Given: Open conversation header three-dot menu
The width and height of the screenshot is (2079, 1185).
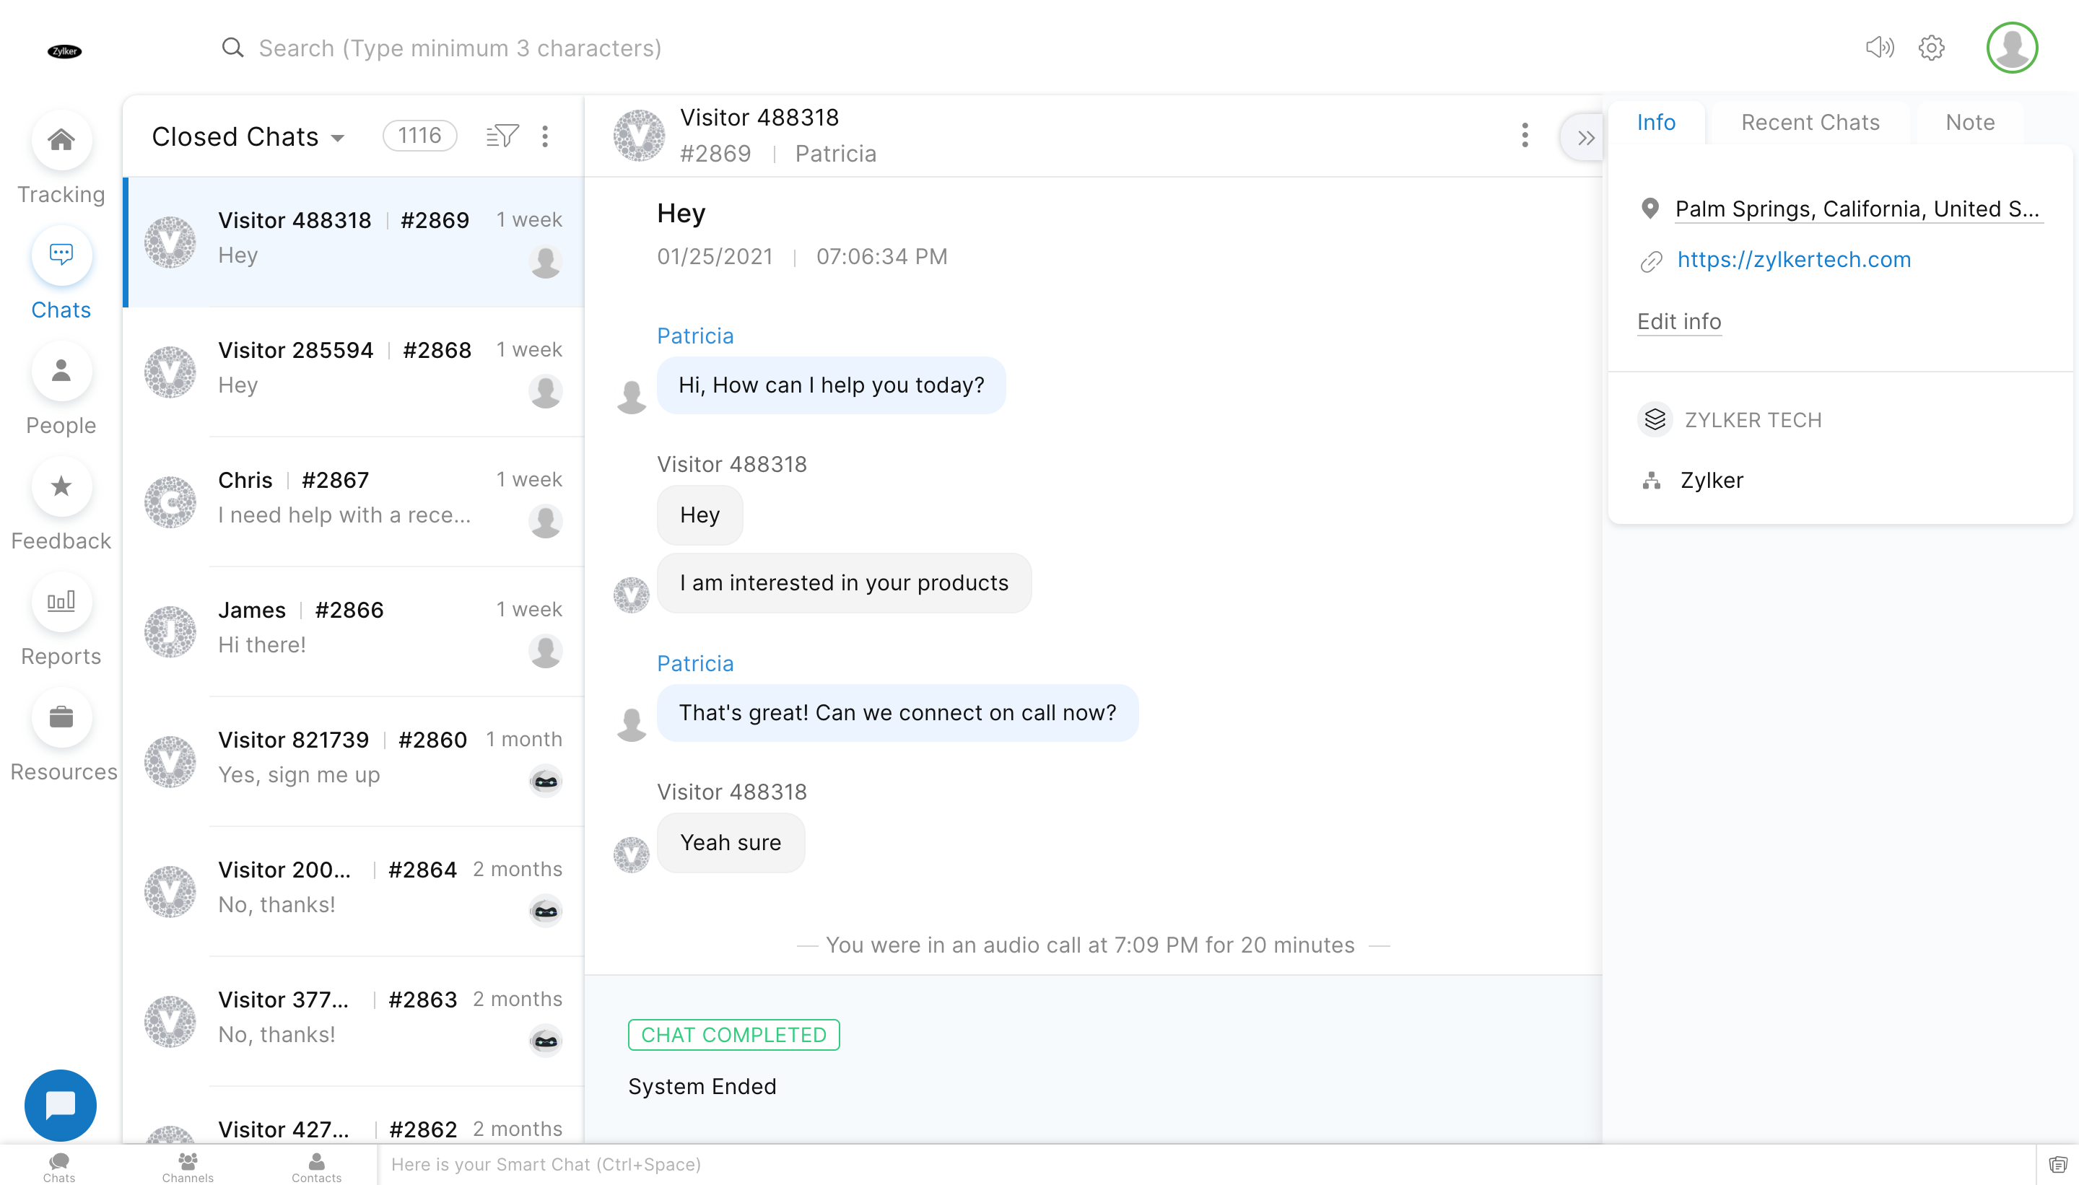Looking at the screenshot, I should tap(1525, 135).
